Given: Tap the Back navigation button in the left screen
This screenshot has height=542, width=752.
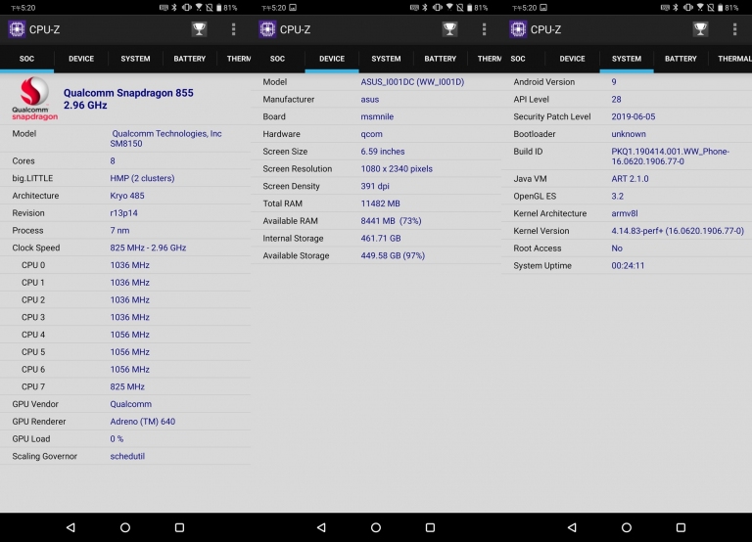Looking at the screenshot, I should pyautogui.click(x=70, y=527).
